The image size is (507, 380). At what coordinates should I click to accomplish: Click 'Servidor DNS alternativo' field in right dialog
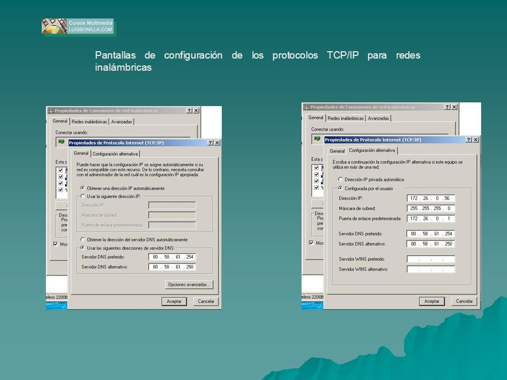coord(431,244)
